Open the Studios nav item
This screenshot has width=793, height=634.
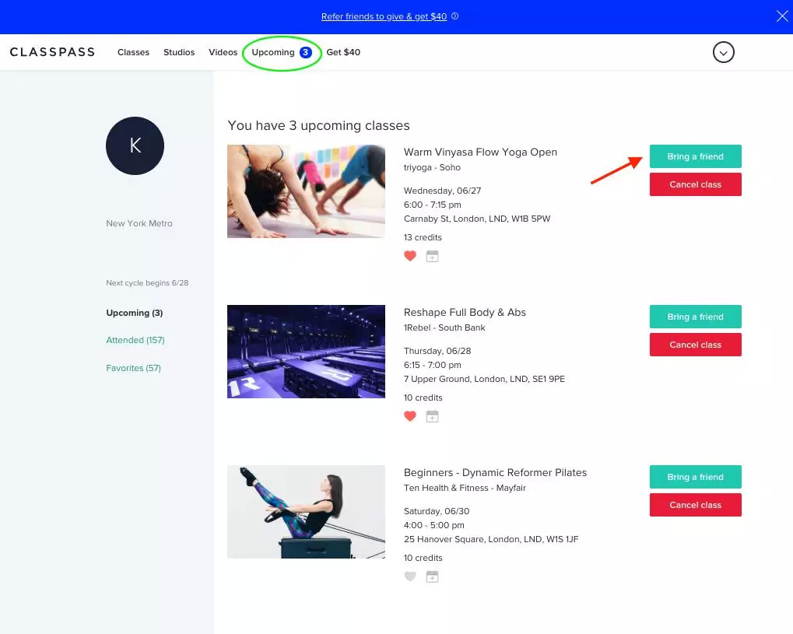179,52
